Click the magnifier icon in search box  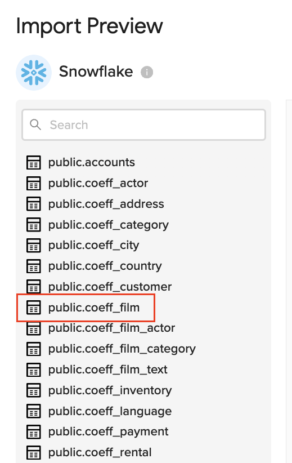35,124
